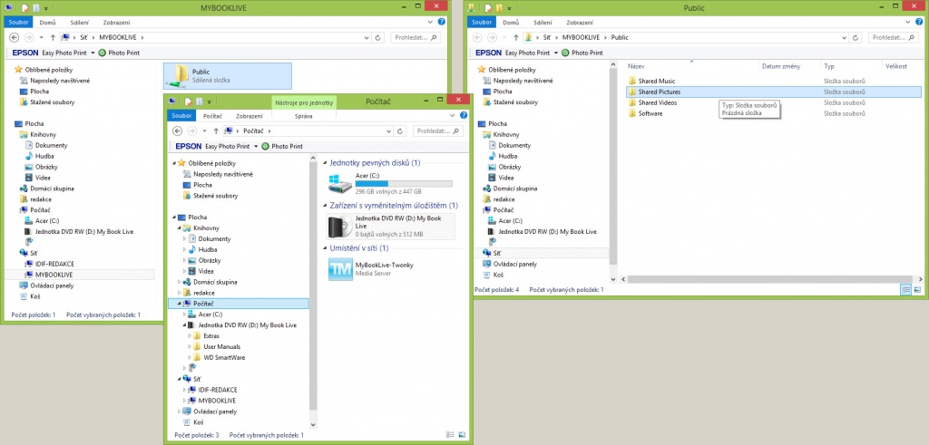Select Shared Videos folder in Public window
929x445 pixels.
tap(658, 102)
